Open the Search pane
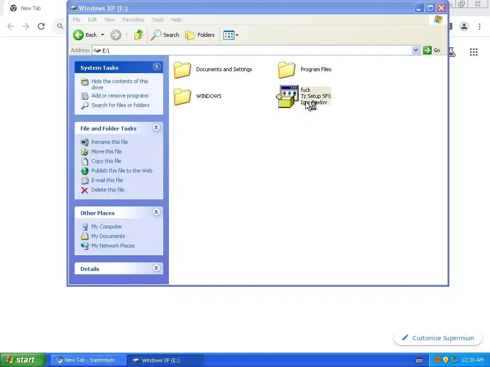The height and width of the screenshot is (367, 490). click(x=165, y=35)
